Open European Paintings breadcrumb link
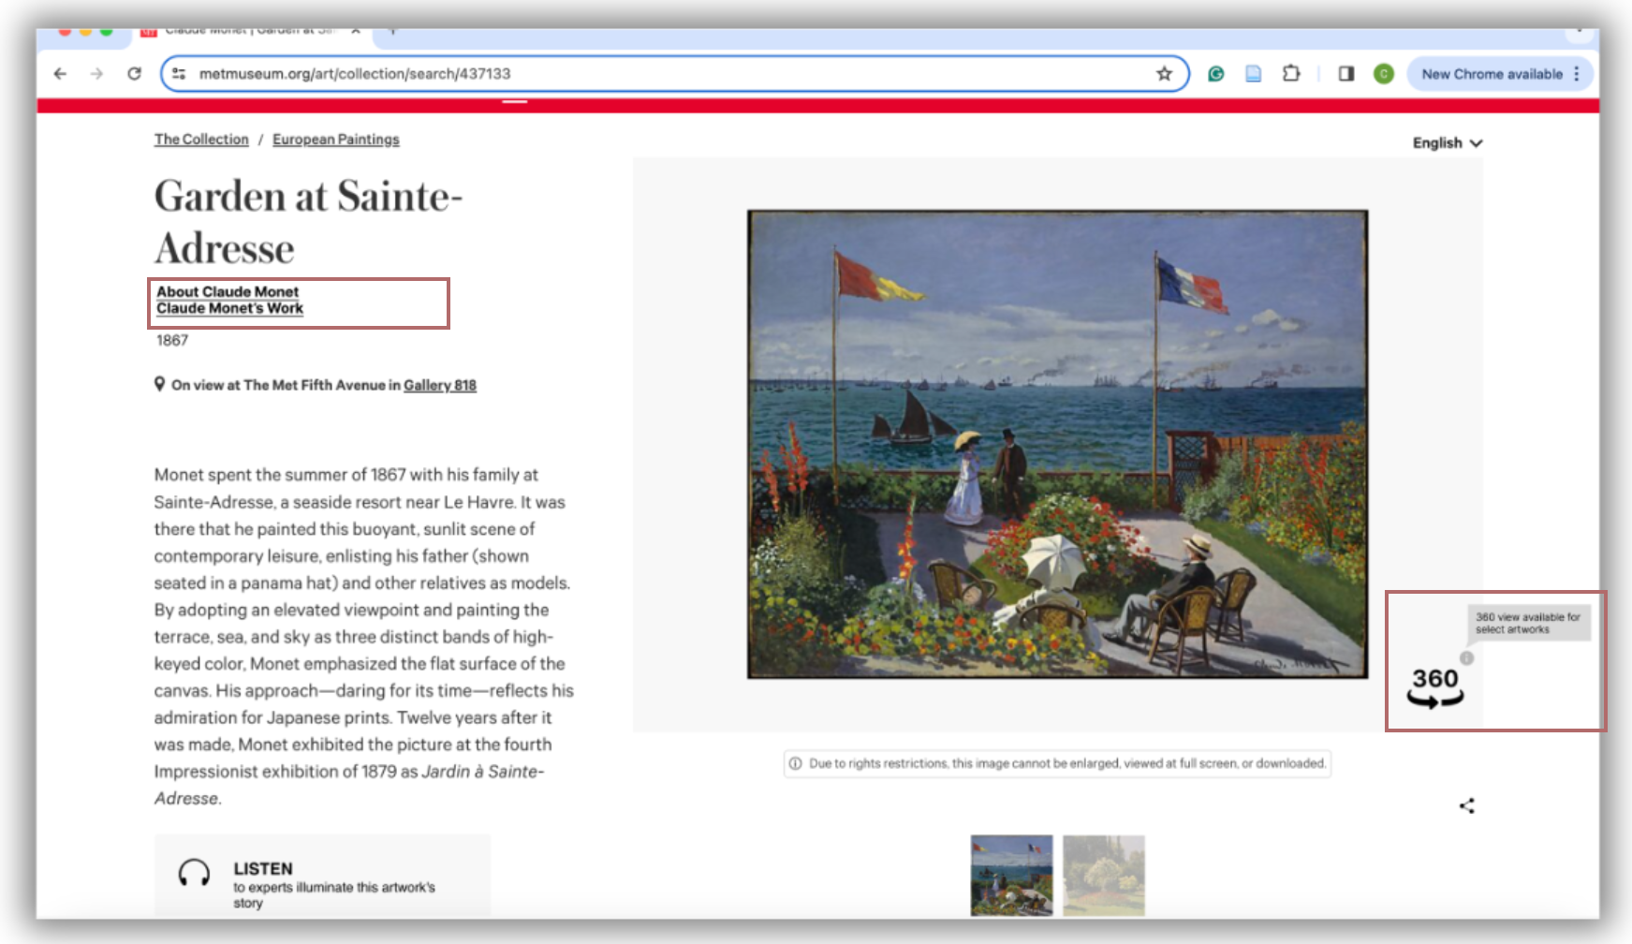 tap(336, 139)
